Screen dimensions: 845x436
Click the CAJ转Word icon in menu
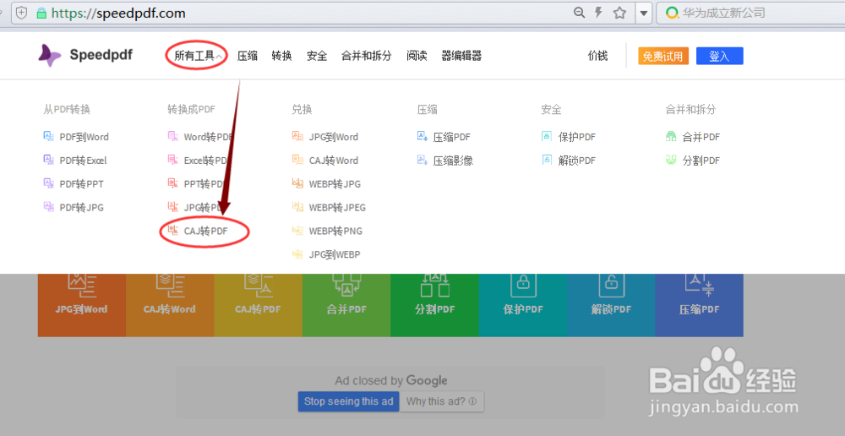297,160
